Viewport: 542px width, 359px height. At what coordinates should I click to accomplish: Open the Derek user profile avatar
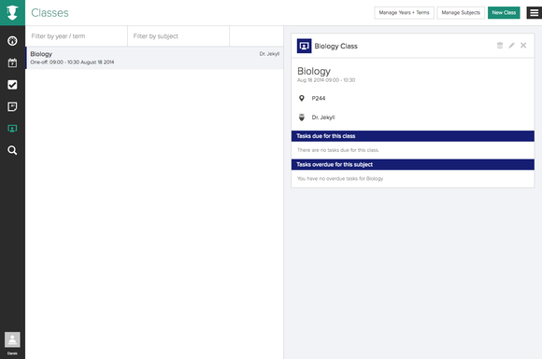12,339
